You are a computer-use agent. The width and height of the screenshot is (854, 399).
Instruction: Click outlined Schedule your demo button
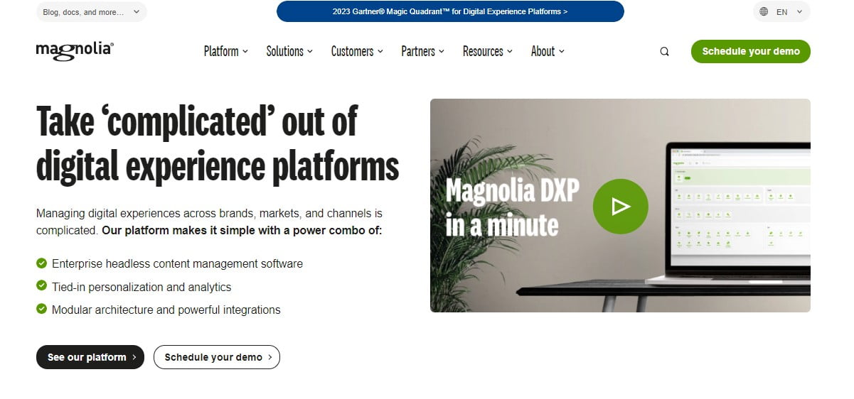[x=217, y=357]
